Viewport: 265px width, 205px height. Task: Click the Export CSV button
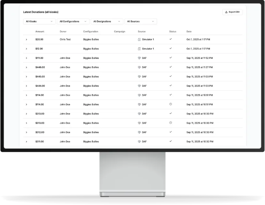click(x=232, y=12)
